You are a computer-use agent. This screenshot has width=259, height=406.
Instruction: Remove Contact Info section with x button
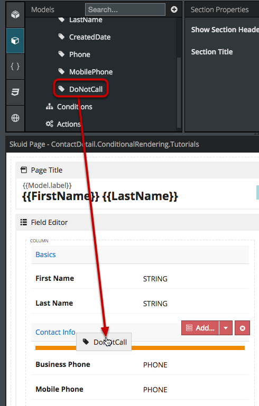click(x=242, y=328)
